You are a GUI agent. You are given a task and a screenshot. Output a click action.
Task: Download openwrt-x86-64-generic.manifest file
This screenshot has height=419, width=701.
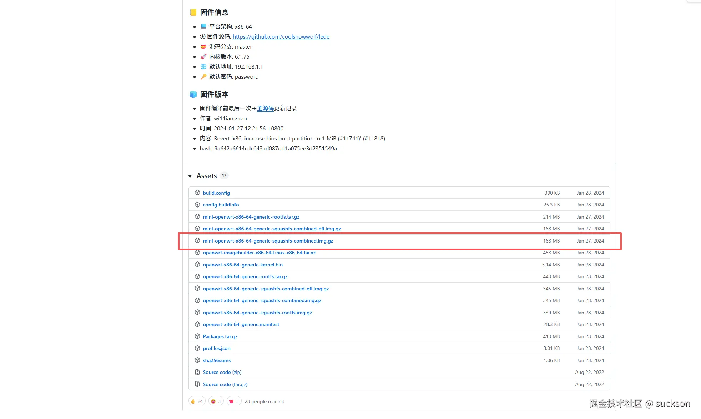(x=241, y=324)
